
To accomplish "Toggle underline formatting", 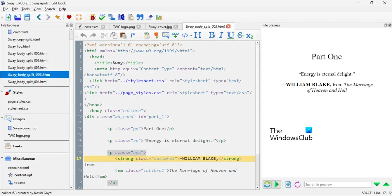I will coord(231,35).
